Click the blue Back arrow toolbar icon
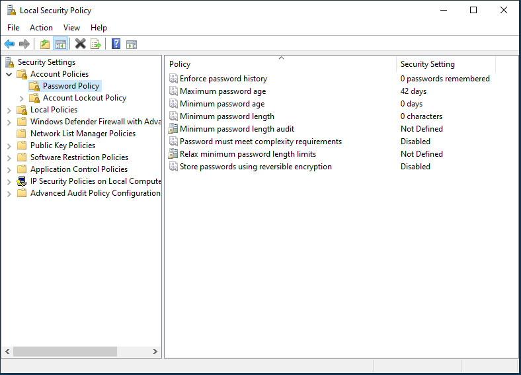The image size is (521, 375). tap(9, 44)
